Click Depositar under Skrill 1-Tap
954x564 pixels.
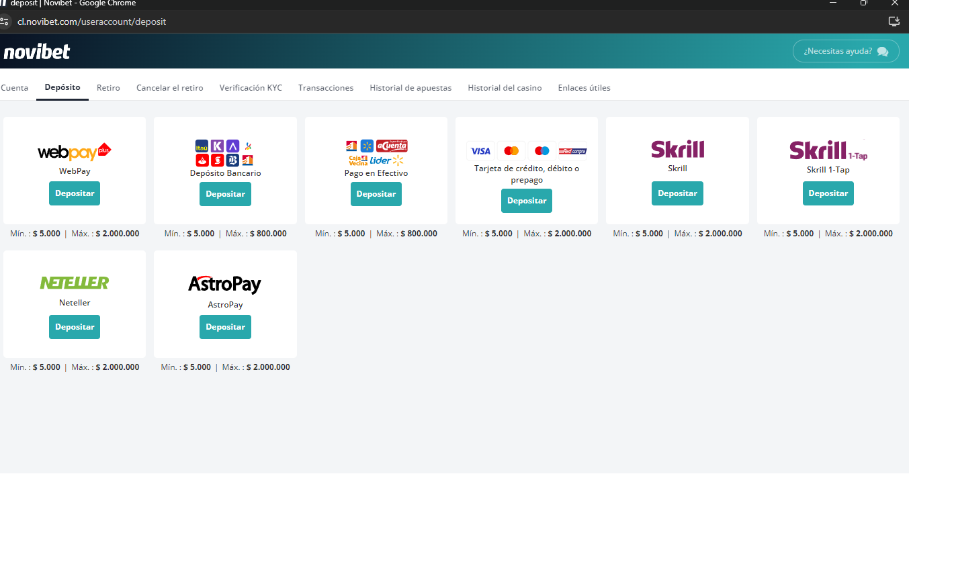828,193
